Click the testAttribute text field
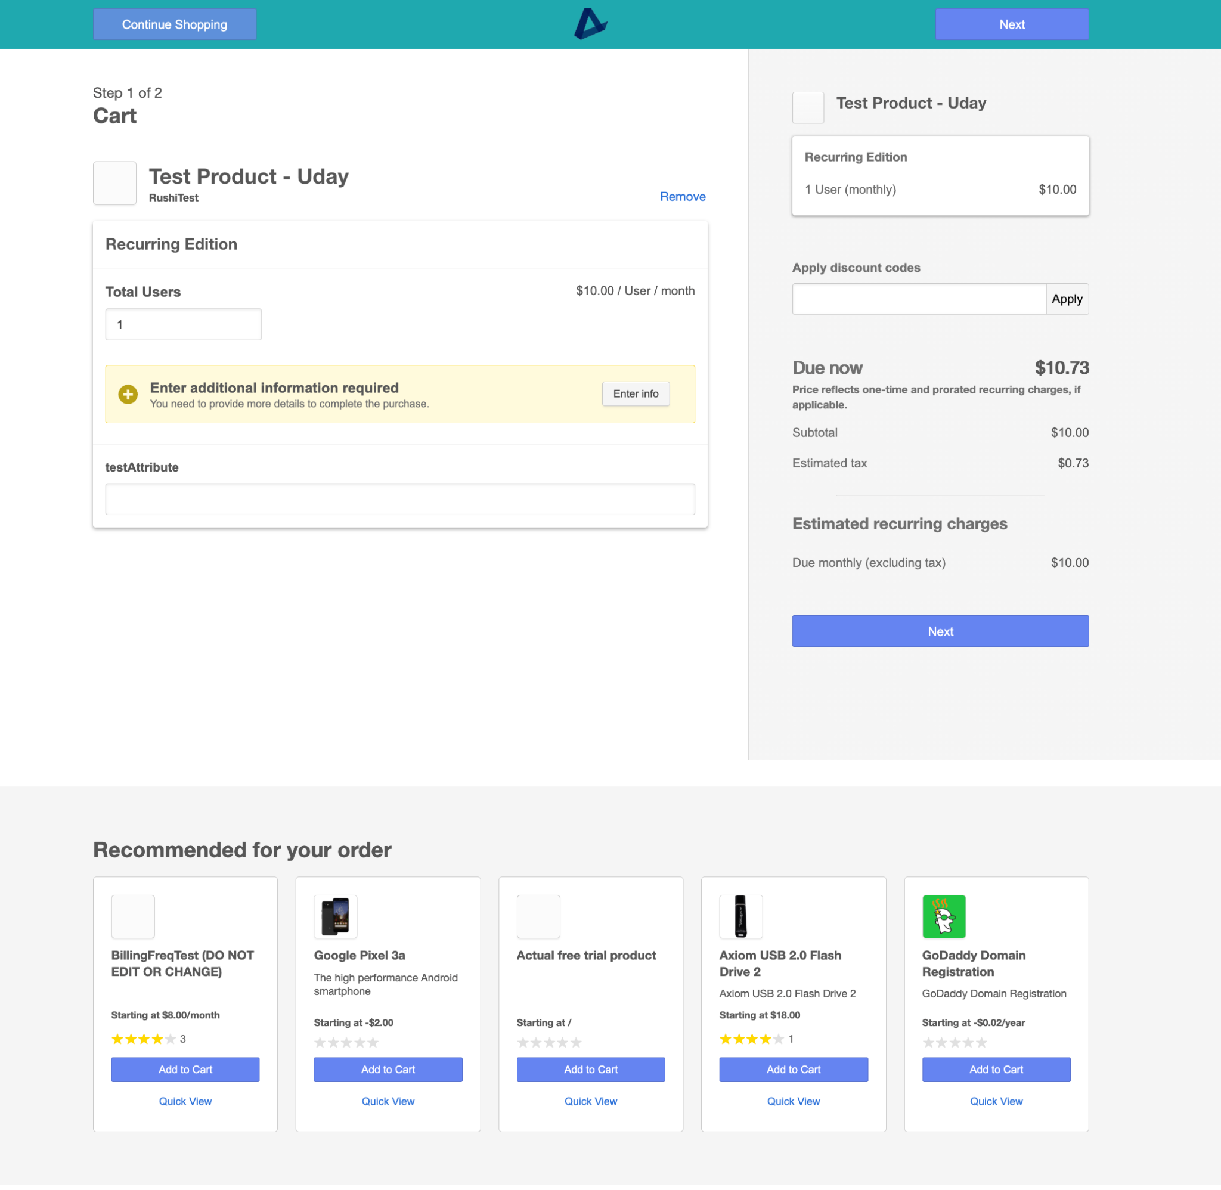The image size is (1221, 1190). tap(400, 500)
